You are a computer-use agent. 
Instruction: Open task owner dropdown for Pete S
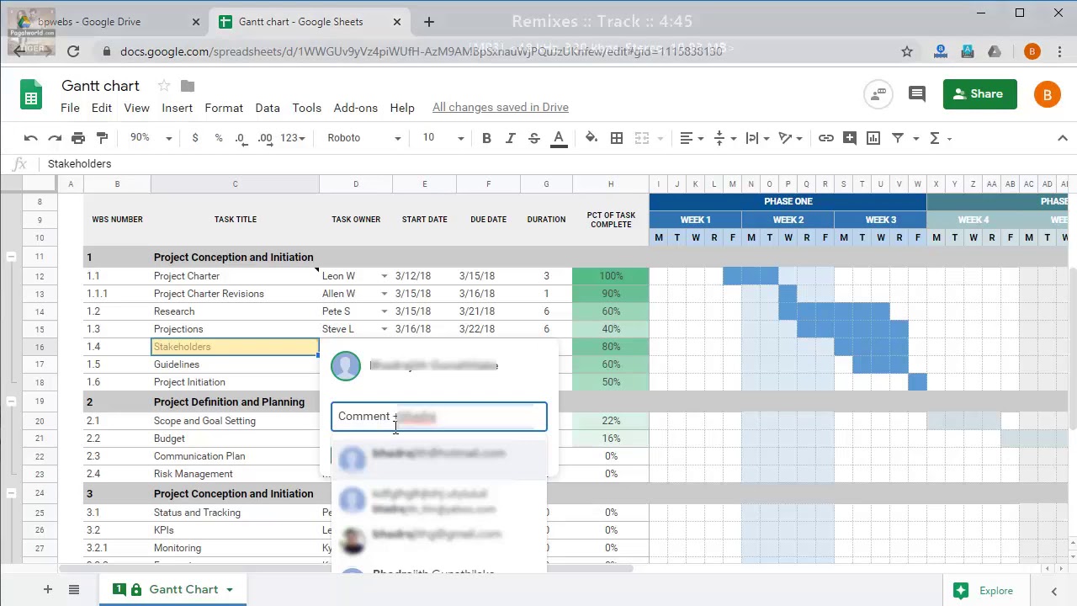[384, 311]
